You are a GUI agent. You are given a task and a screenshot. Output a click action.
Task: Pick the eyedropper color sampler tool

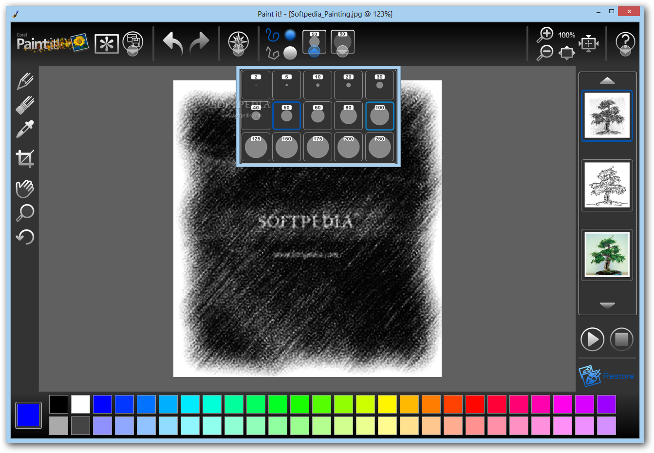[x=25, y=129]
